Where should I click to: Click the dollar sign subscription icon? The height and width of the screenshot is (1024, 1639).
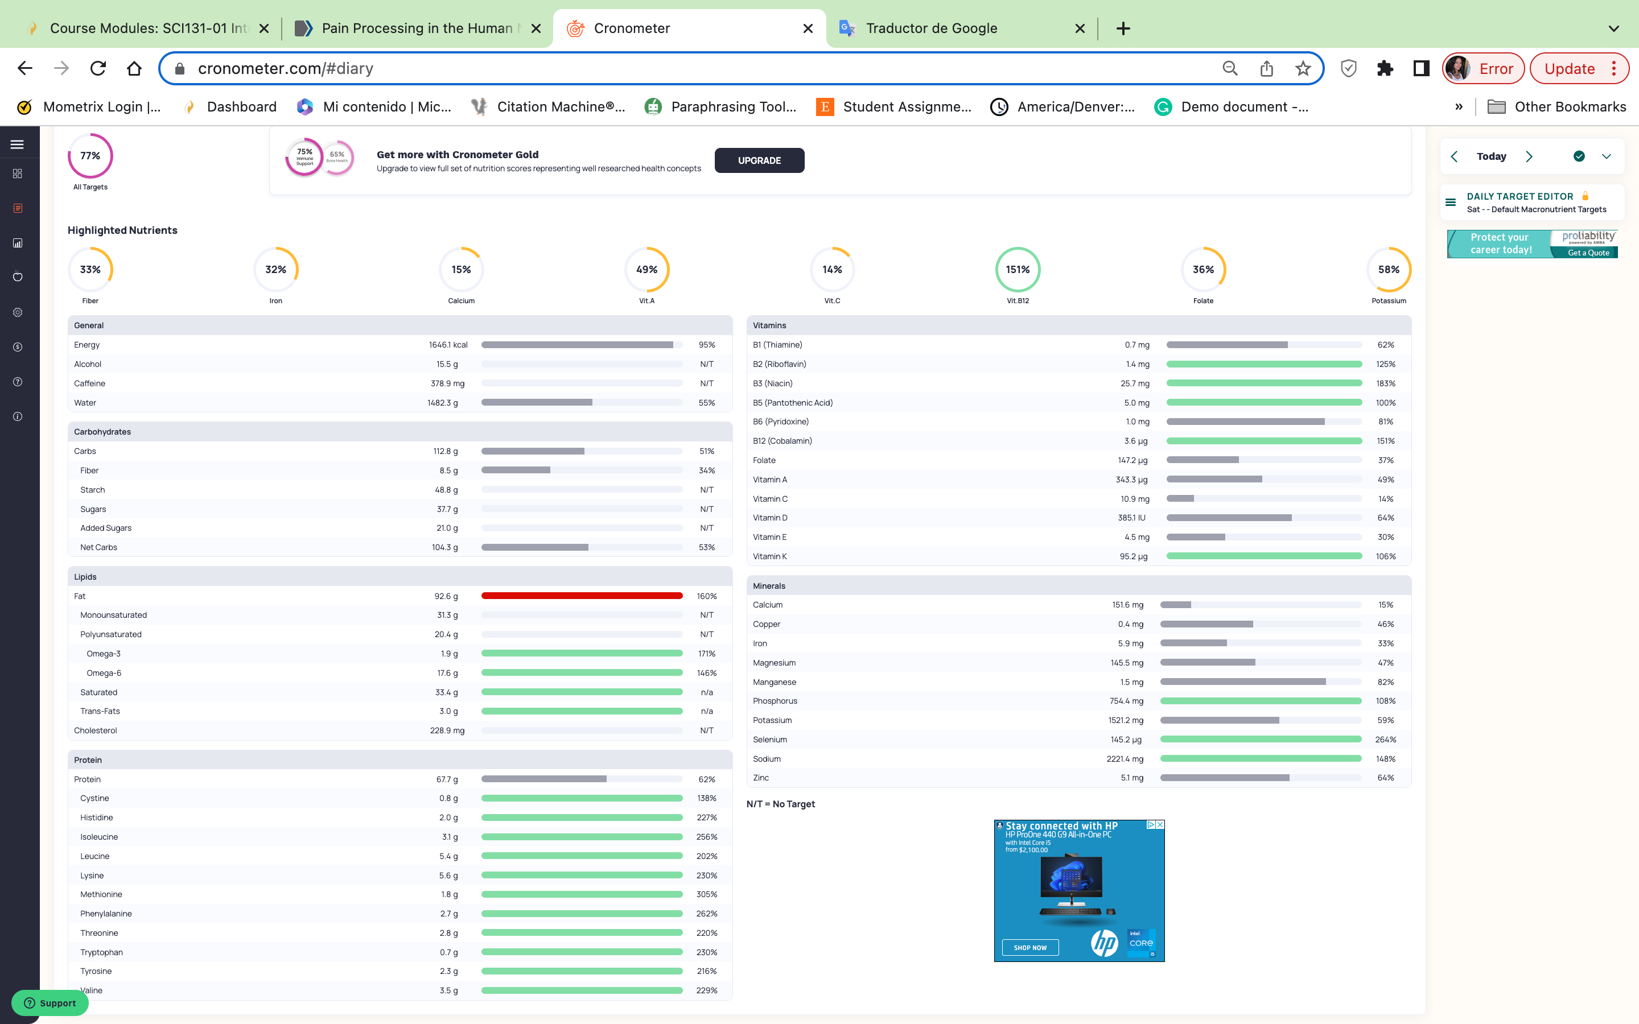coord(18,347)
